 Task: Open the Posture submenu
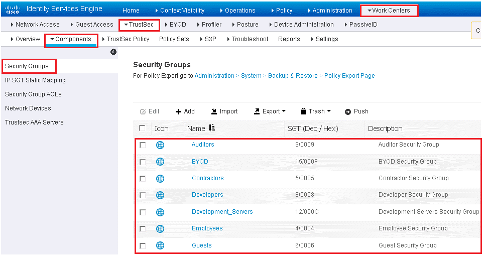coord(245,25)
